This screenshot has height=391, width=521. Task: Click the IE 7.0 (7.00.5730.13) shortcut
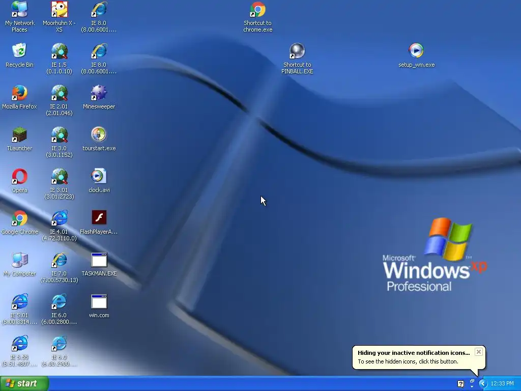tap(59, 260)
